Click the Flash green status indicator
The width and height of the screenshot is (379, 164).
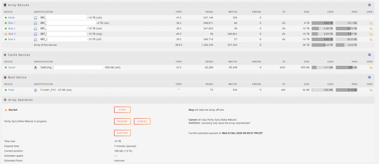[x=6, y=90]
